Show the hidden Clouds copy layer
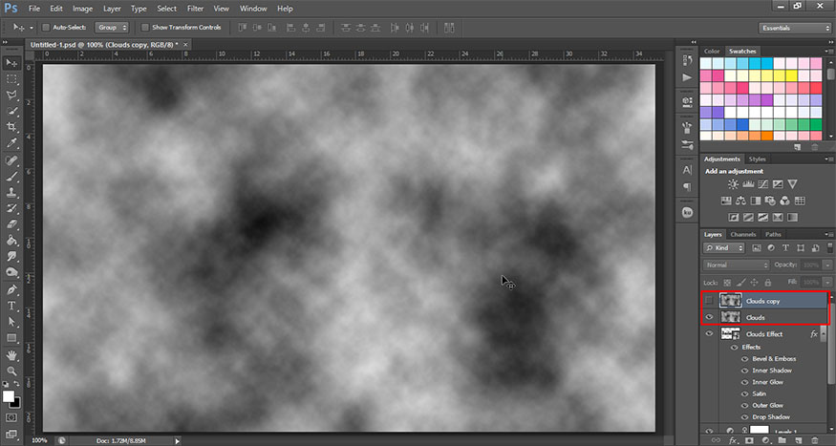Image resolution: width=836 pixels, height=446 pixels. coord(709,301)
